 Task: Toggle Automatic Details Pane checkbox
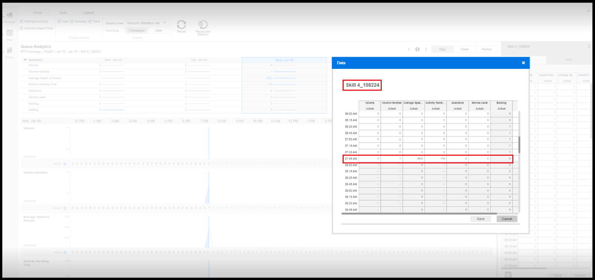tap(21, 28)
